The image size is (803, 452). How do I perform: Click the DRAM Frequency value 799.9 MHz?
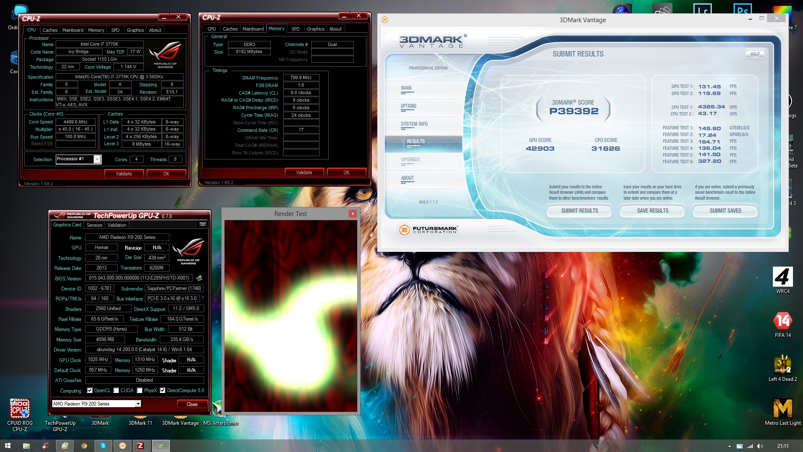[301, 77]
